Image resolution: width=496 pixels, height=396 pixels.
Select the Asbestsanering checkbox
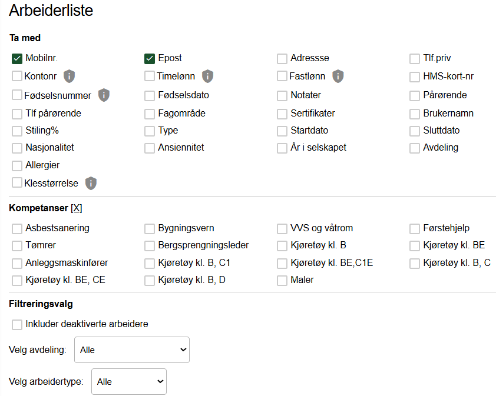pyautogui.click(x=17, y=228)
